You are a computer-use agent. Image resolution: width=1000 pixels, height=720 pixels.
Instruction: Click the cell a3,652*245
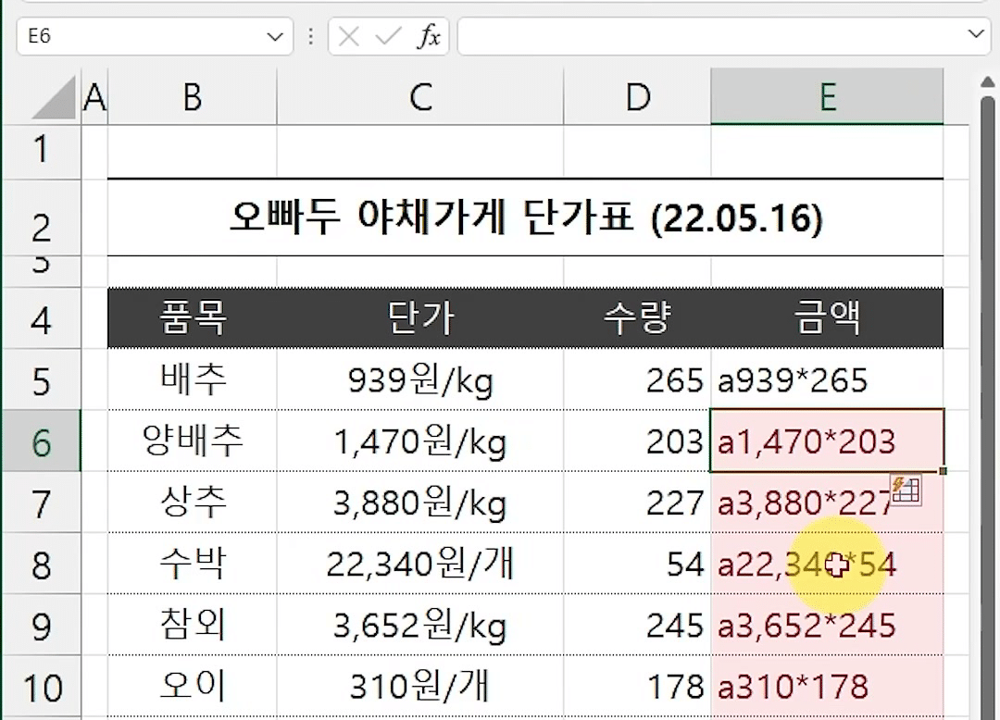coord(827,625)
